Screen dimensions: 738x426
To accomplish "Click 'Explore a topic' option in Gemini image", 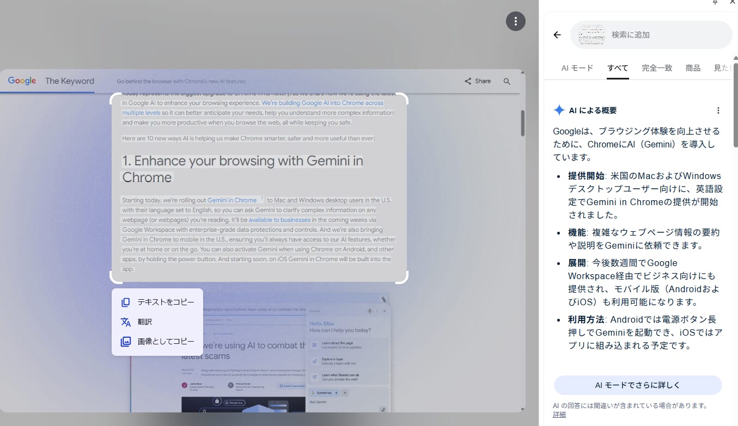I will 349,361.
